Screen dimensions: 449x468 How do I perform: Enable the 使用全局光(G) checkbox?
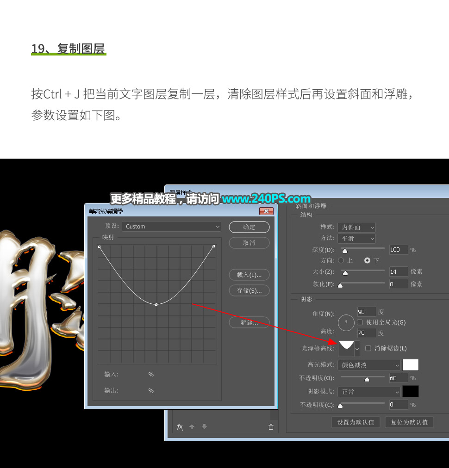(x=360, y=322)
